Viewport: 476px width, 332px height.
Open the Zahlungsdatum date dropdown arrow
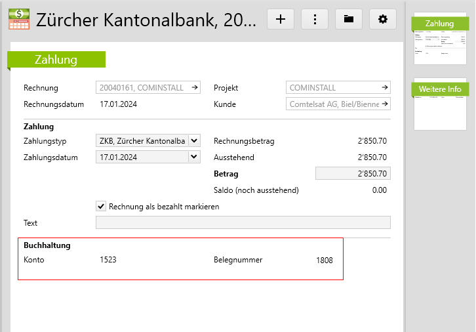tap(193, 157)
